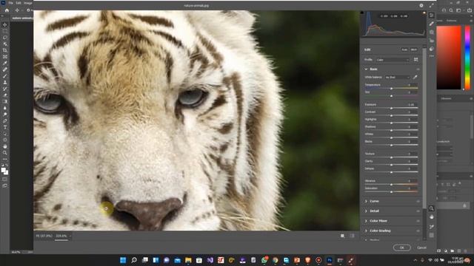Toggle Camera Raw full screen mode

[x=431, y=5]
